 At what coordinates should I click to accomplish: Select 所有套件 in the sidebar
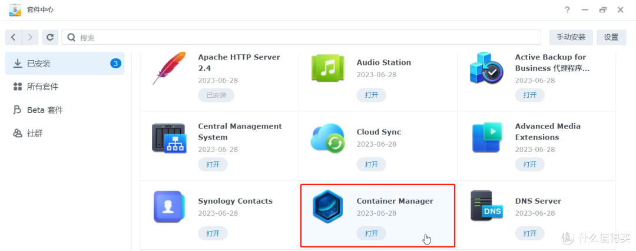click(x=42, y=87)
